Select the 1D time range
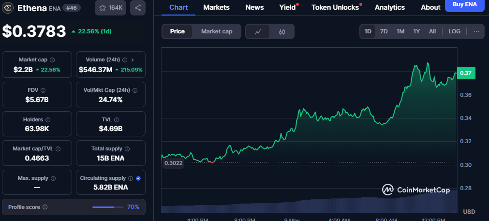The width and height of the screenshot is (489, 221). (368, 31)
